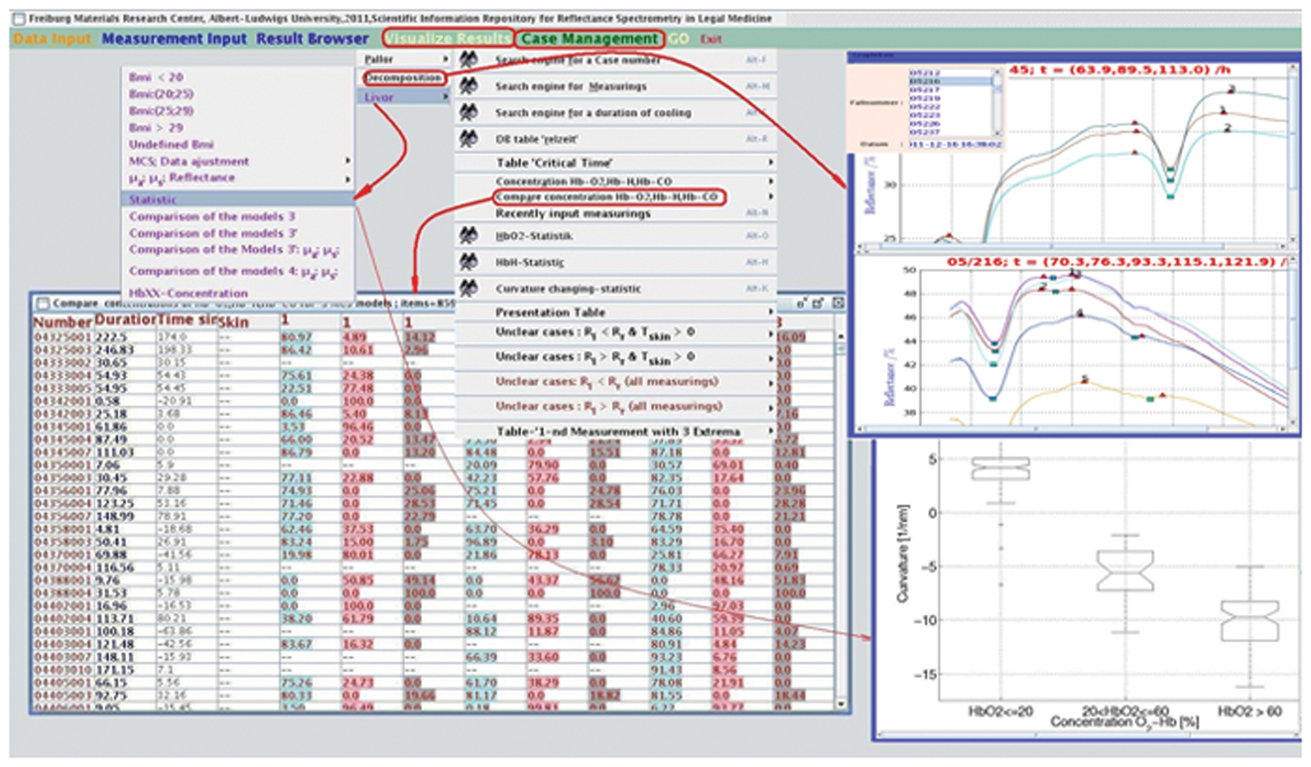Click the green GO button
The height and width of the screenshot is (767, 1311).
click(678, 39)
